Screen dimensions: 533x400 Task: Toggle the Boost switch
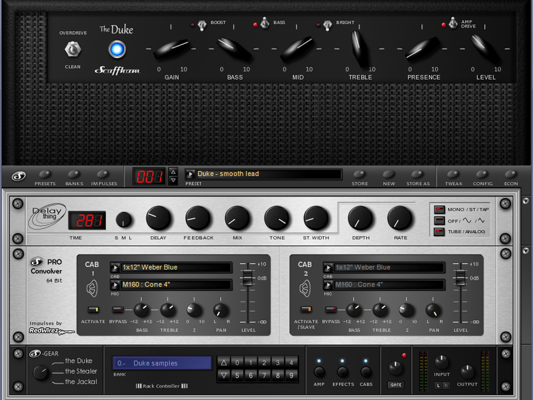click(x=202, y=25)
